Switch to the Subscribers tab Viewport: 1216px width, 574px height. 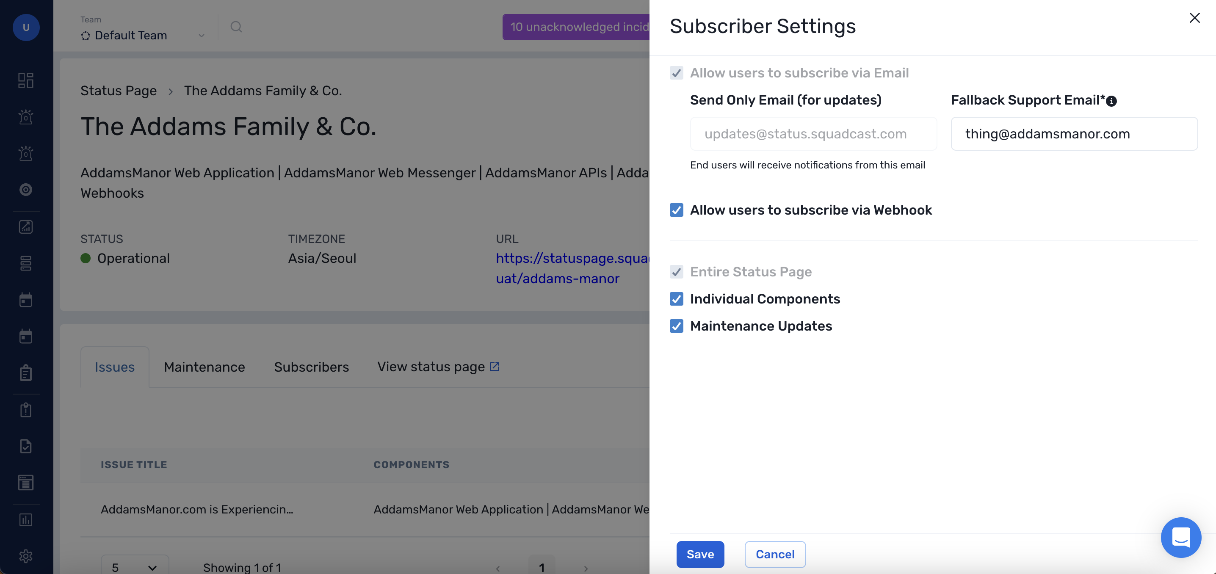pos(311,367)
